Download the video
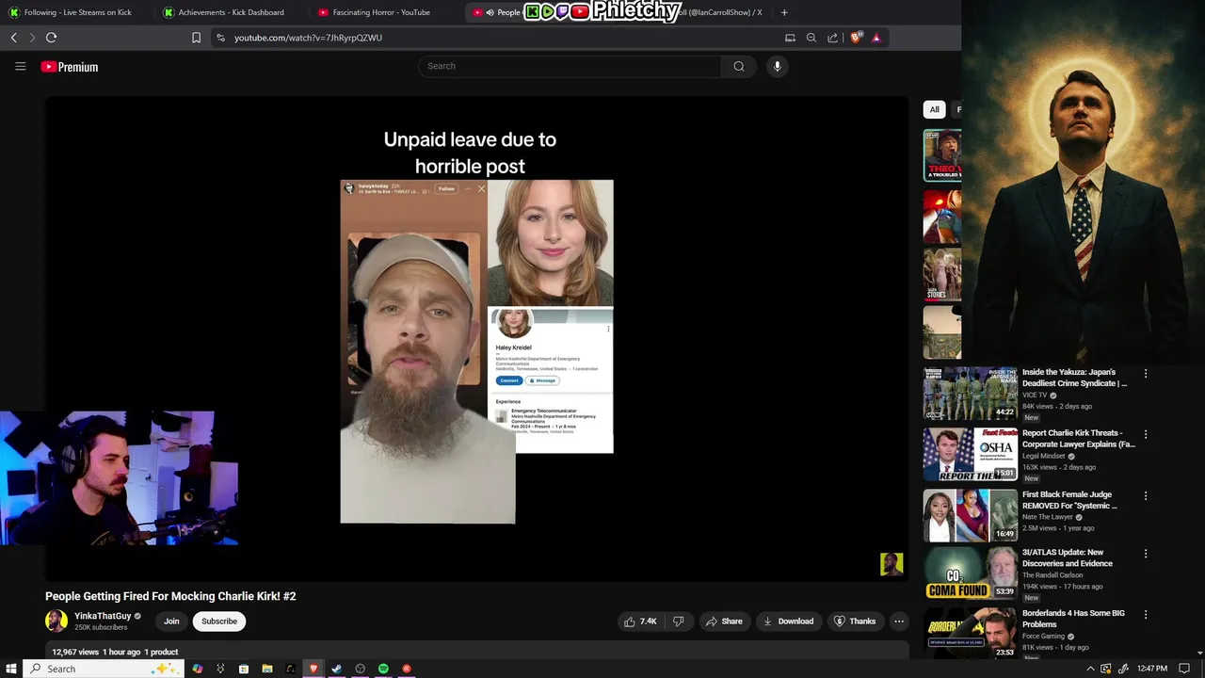1205x678 pixels. pyautogui.click(x=789, y=621)
